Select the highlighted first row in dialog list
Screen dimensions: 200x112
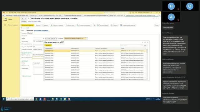click(x=95, y=51)
